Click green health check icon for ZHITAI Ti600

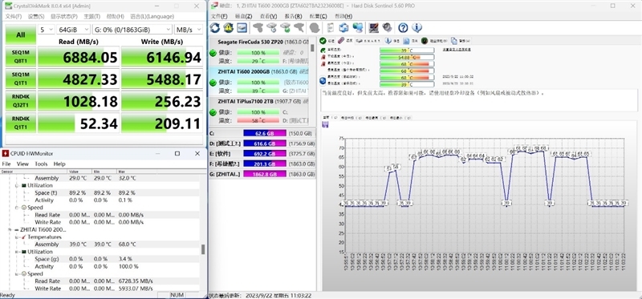click(213, 83)
